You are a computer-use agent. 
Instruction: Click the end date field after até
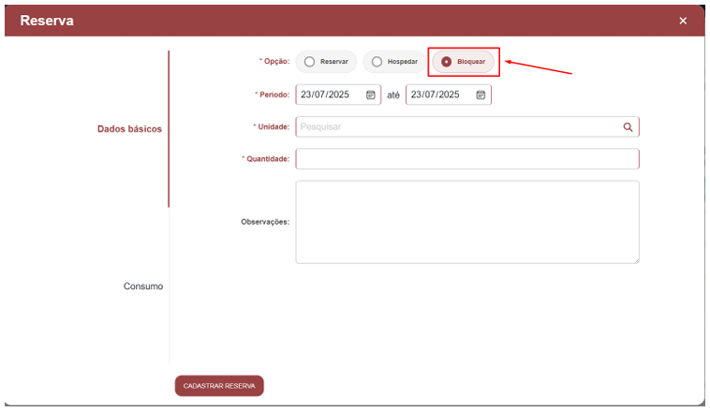click(x=438, y=95)
